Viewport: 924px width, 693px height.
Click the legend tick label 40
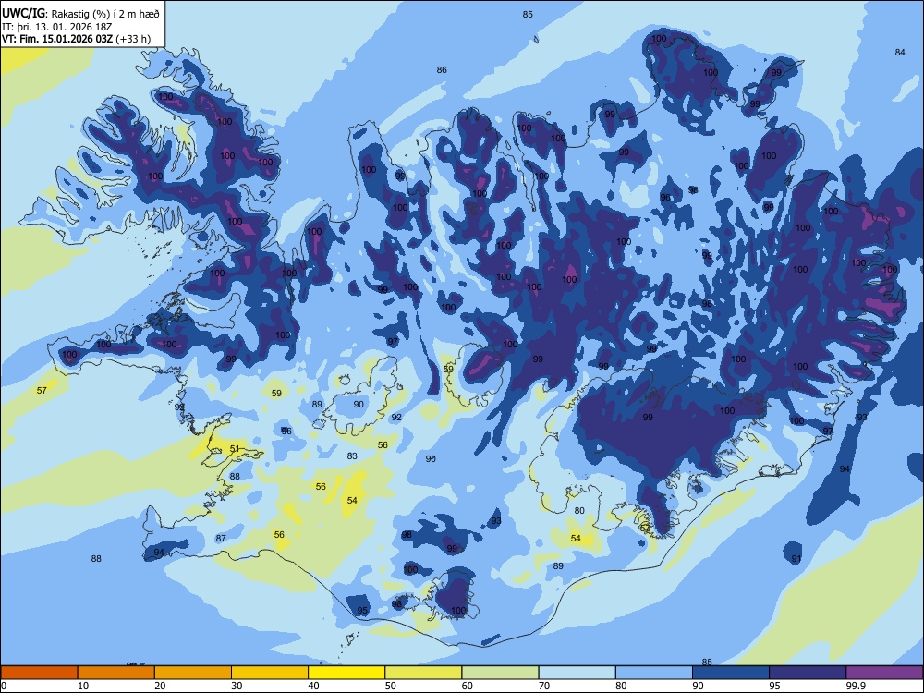tap(313, 686)
